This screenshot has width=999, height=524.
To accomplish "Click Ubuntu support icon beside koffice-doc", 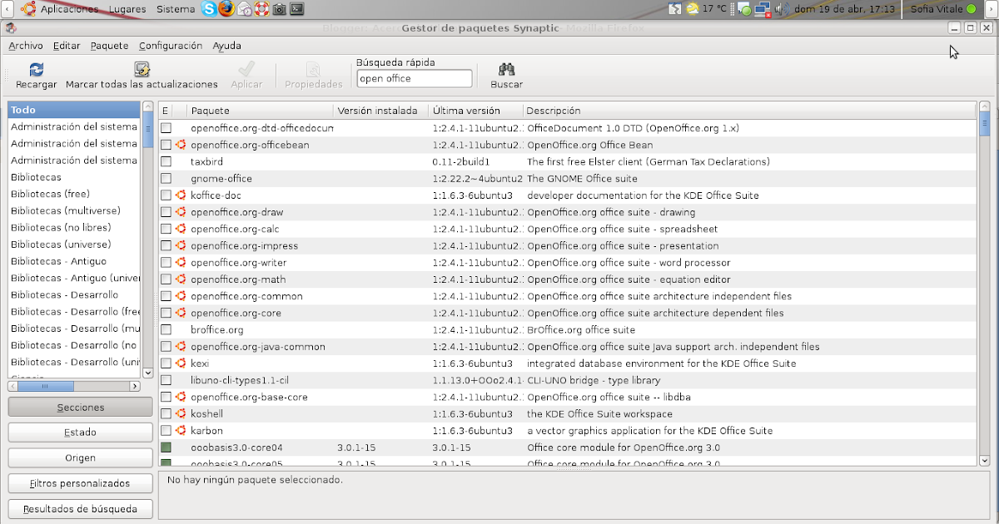I will point(181,195).
